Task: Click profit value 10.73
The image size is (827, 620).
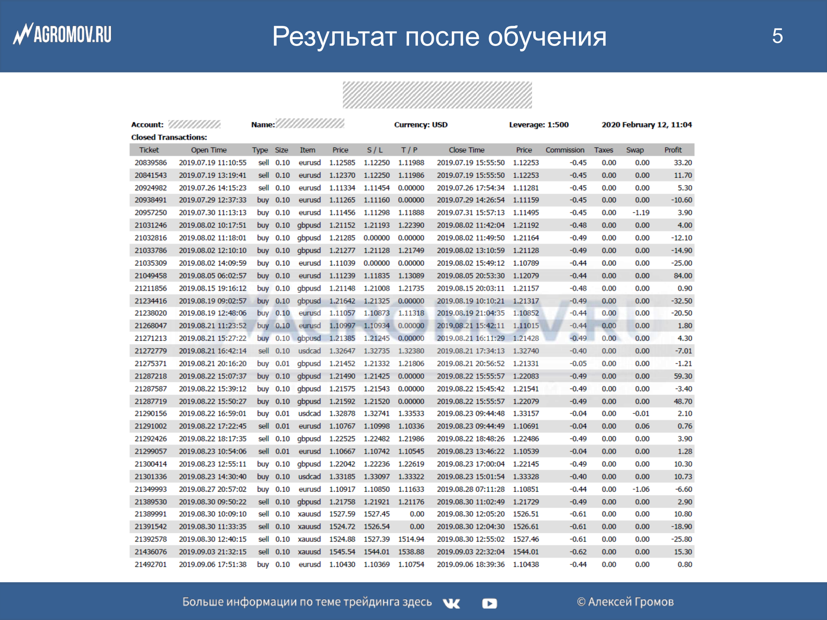Action: [x=683, y=477]
